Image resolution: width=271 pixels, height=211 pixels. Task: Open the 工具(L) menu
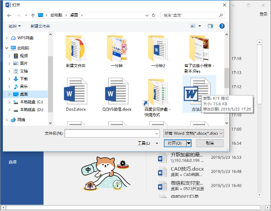[x=148, y=143]
